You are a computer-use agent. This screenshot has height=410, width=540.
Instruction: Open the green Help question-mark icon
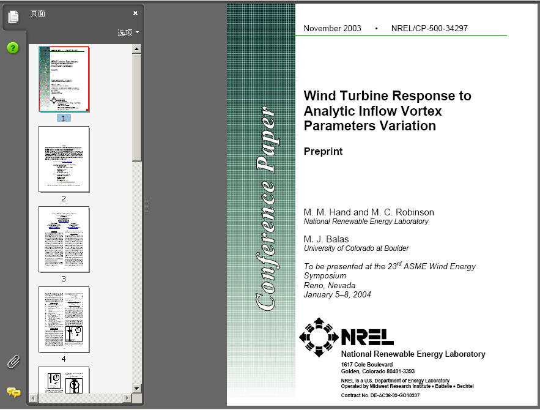coord(13,48)
